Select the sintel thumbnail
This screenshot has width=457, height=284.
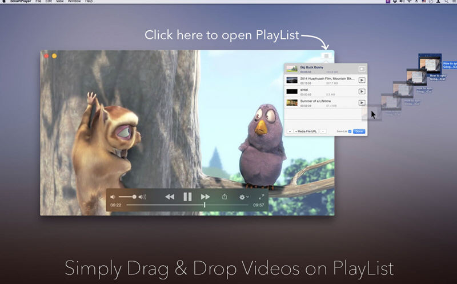[292, 91]
